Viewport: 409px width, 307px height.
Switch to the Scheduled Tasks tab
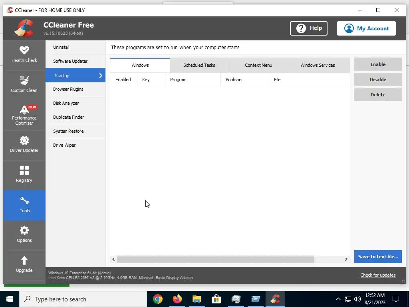[x=199, y=65]
